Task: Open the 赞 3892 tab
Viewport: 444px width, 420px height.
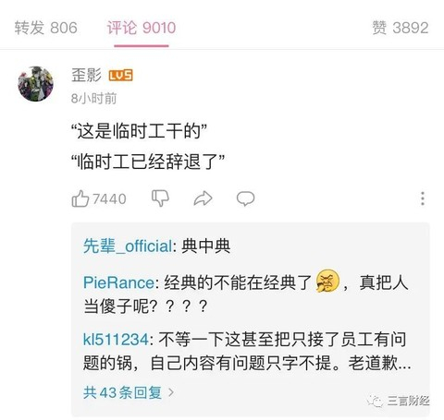Action: pos(401,28)
